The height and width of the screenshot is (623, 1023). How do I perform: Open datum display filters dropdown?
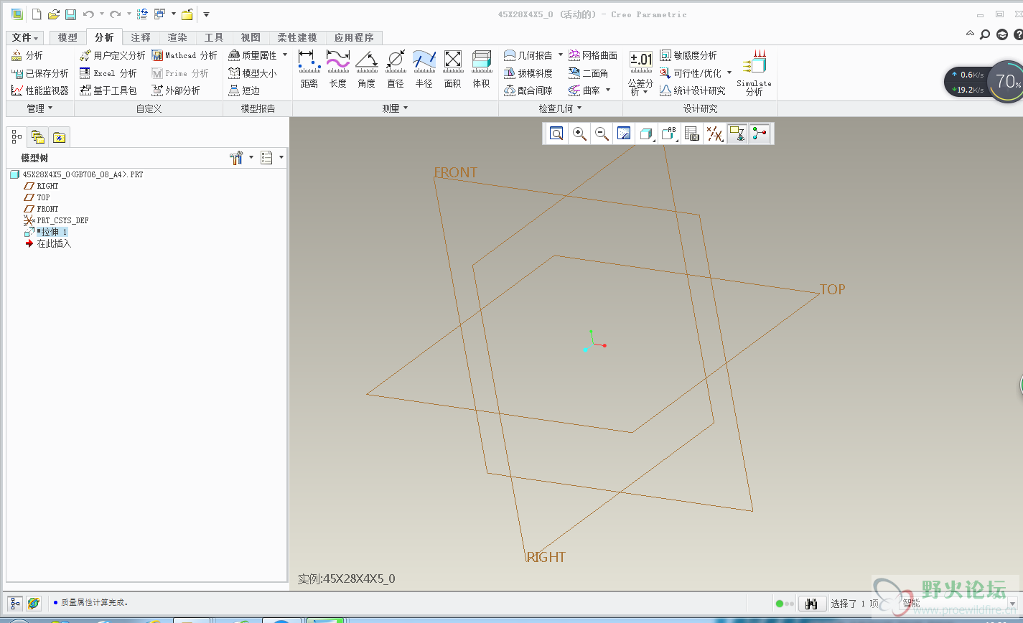(714, 133)
